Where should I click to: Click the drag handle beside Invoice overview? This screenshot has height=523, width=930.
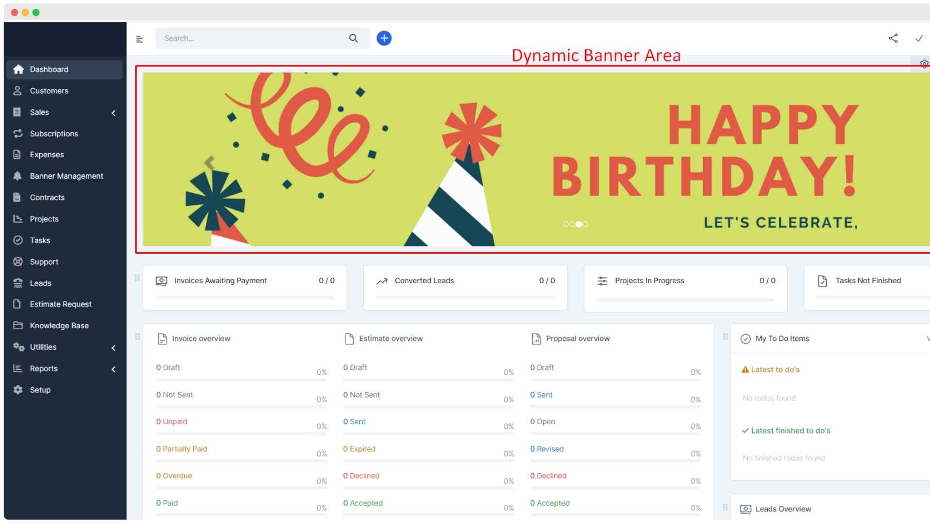click(138, 337)
